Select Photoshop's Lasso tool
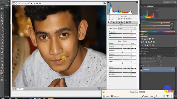Viewport: 177px width, 99px height. (2, 15)
